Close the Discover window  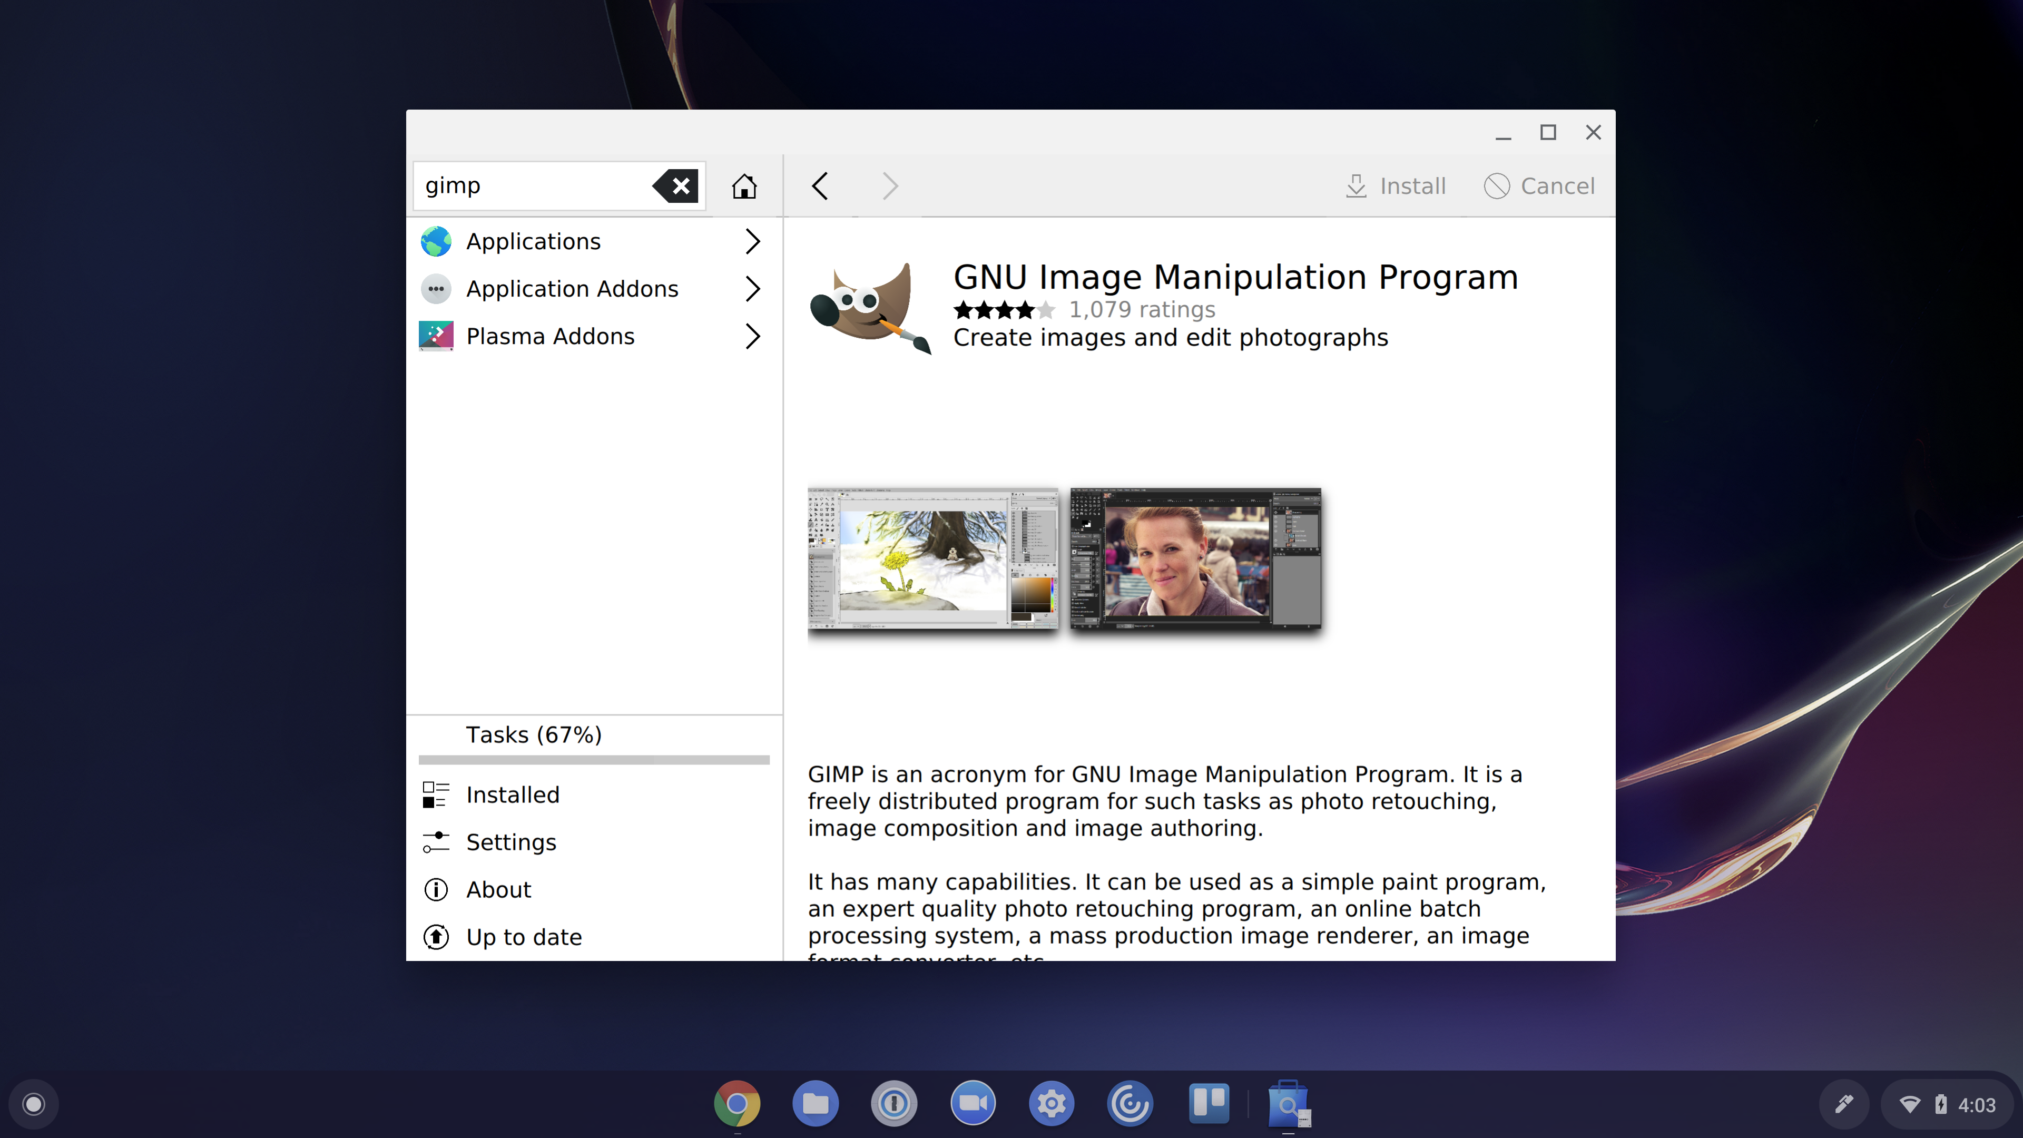tap(1593, 133)
